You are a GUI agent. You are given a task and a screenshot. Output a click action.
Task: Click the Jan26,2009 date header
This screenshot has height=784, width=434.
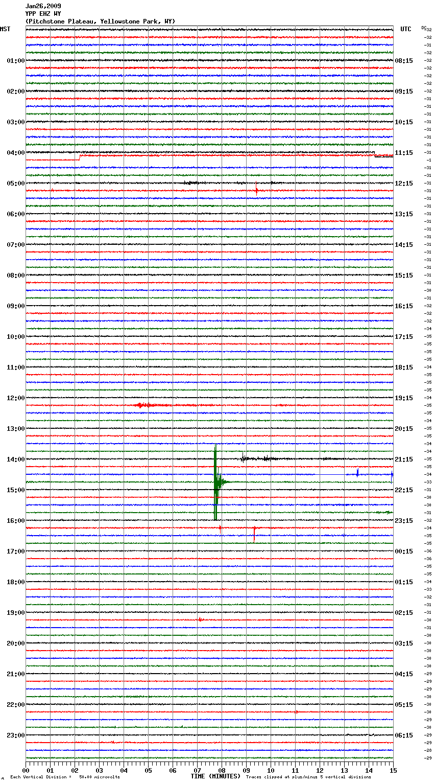43,6
